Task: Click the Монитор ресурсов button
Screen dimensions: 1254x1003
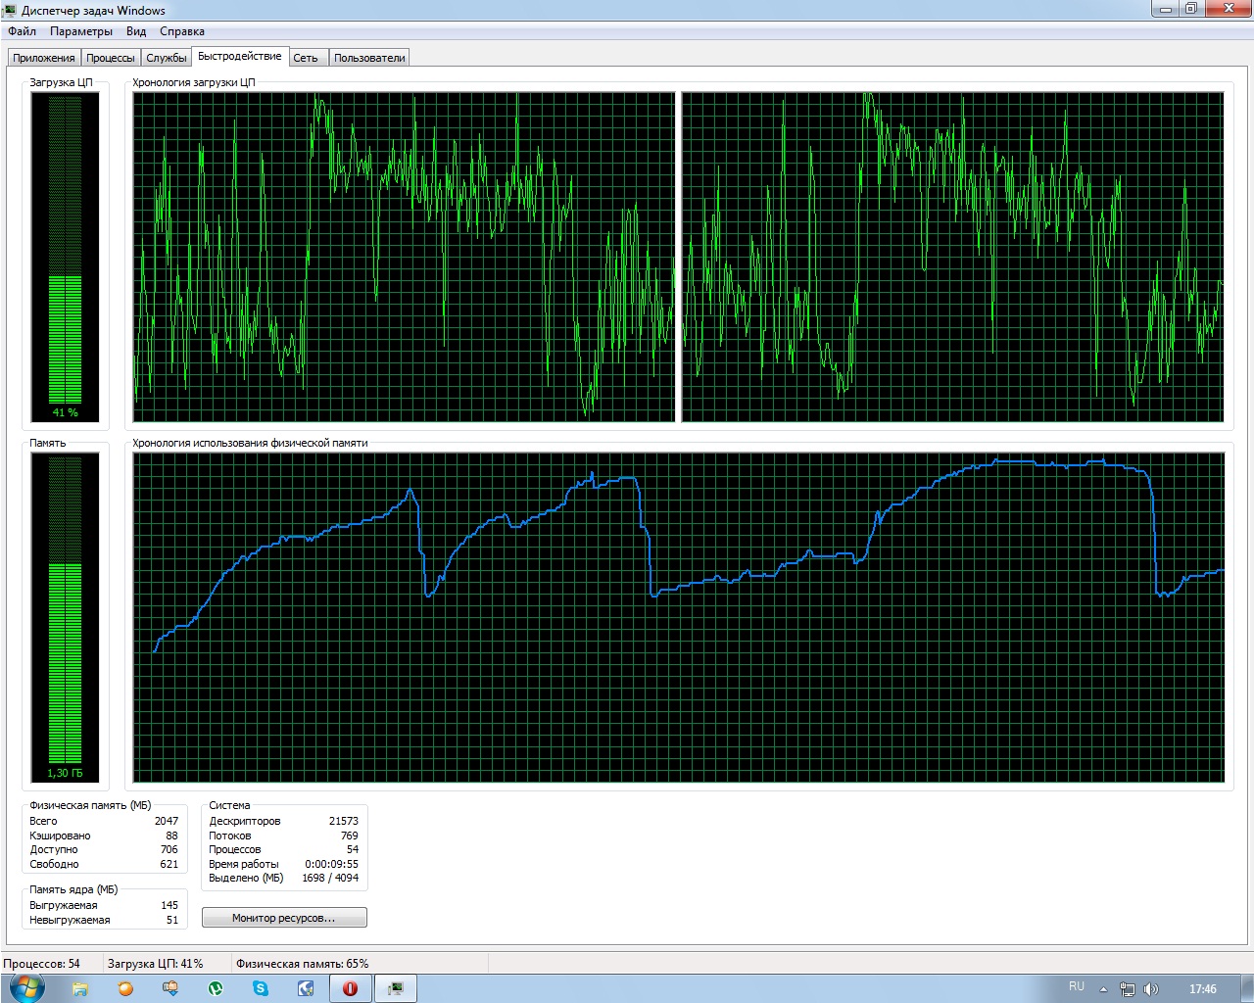Action: (284, 918)
